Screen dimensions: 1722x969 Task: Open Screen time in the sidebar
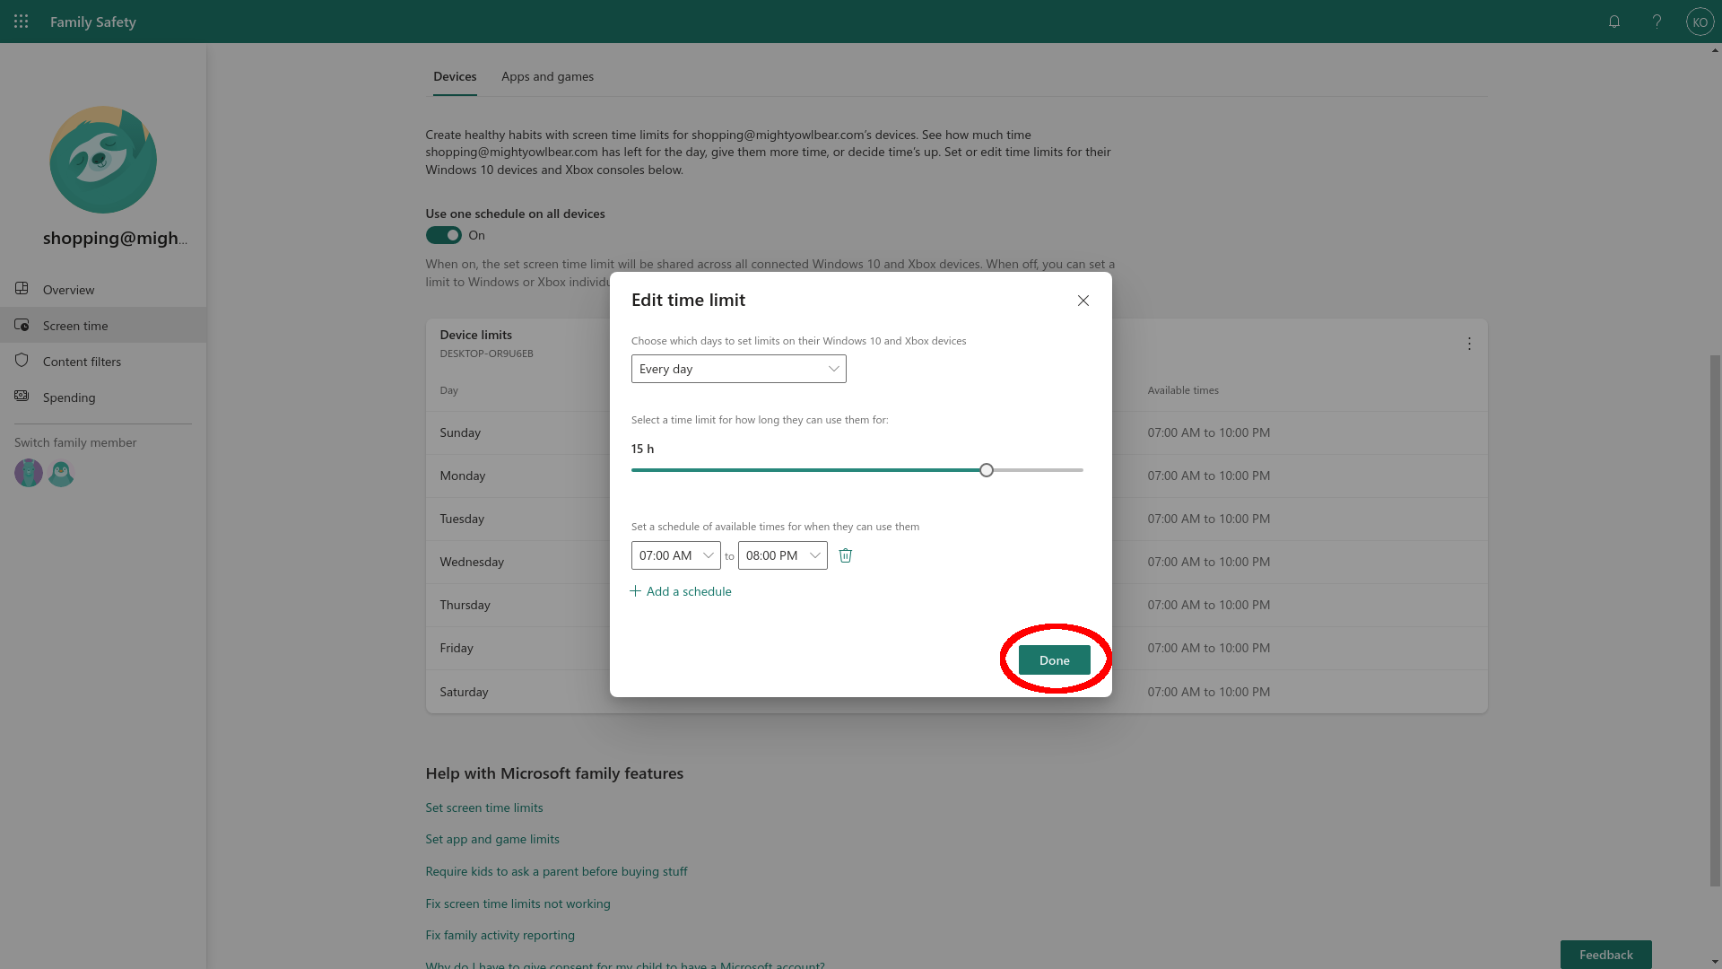tap(103, 325)
